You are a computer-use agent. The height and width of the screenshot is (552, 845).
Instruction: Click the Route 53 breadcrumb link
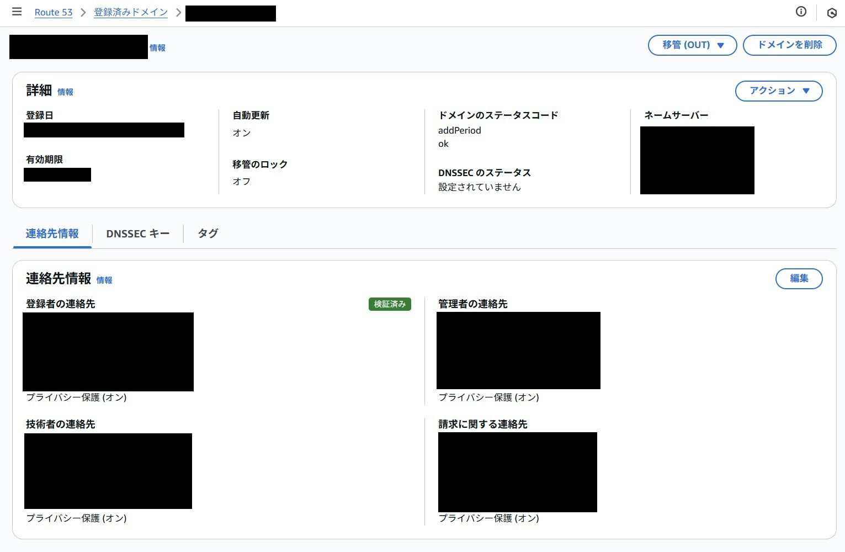click(x=54, y=12)
